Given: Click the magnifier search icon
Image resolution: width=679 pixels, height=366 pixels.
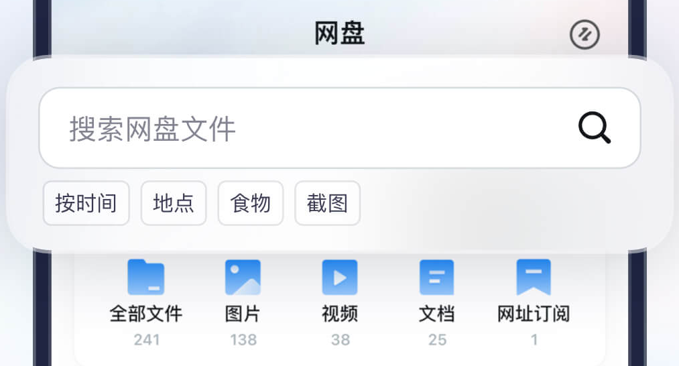Looking at the screenshot, I should click(x=595, y=127).
